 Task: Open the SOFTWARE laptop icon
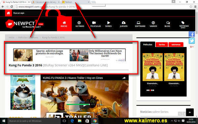click(138, 22)
